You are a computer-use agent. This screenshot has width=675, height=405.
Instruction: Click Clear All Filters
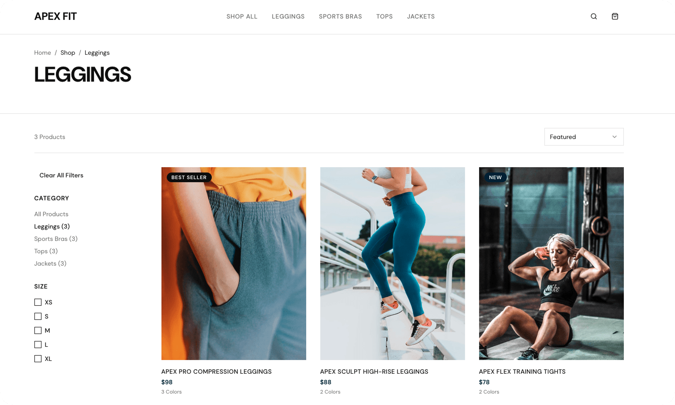pos(61,175)
